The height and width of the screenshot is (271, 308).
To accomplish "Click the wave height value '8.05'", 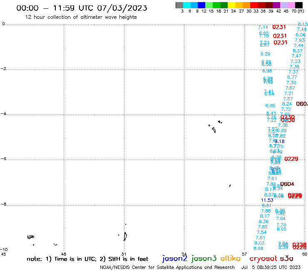I will 282,229.
